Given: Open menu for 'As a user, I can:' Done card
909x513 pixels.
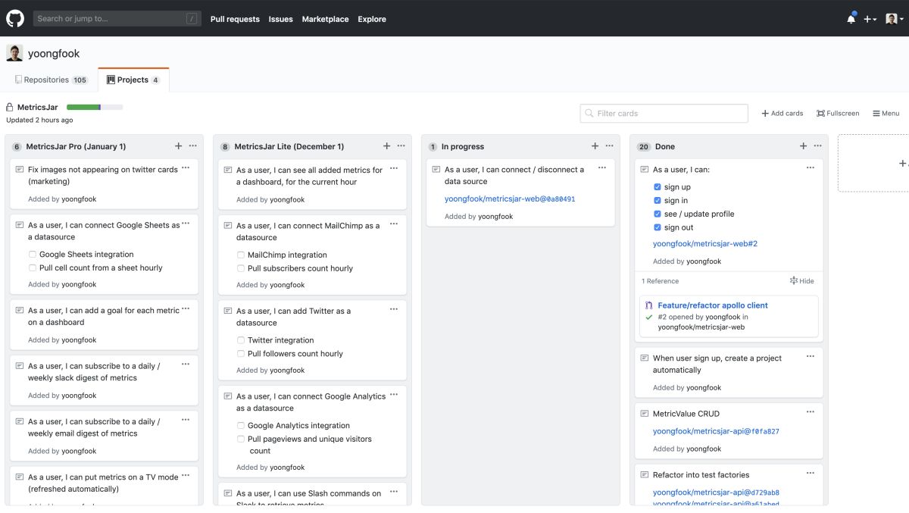Looking at the screenshot, I should [x=811, y=168].
